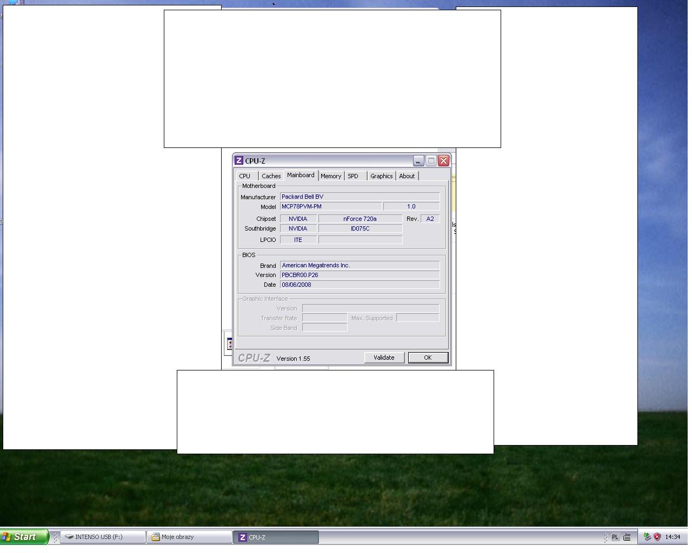Click the Graphic Interface Version field
The image size is (692, 553).
pyautogui.click(x=370, y=308)
